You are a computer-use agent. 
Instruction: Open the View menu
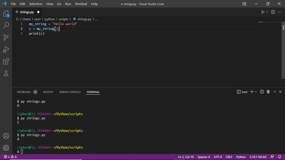coord(49,4)
